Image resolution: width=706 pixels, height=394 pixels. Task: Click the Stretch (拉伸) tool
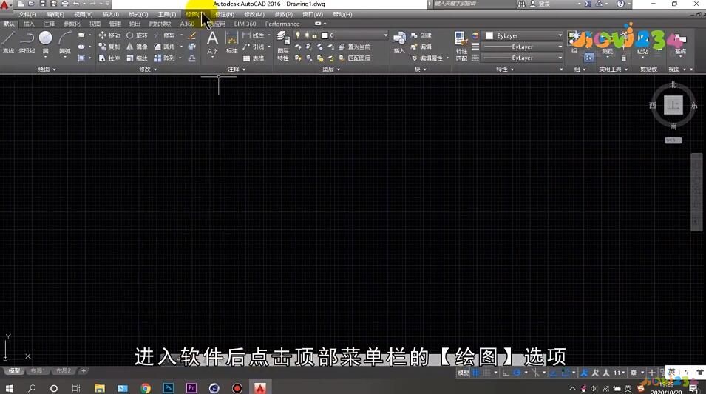point(109,58)
